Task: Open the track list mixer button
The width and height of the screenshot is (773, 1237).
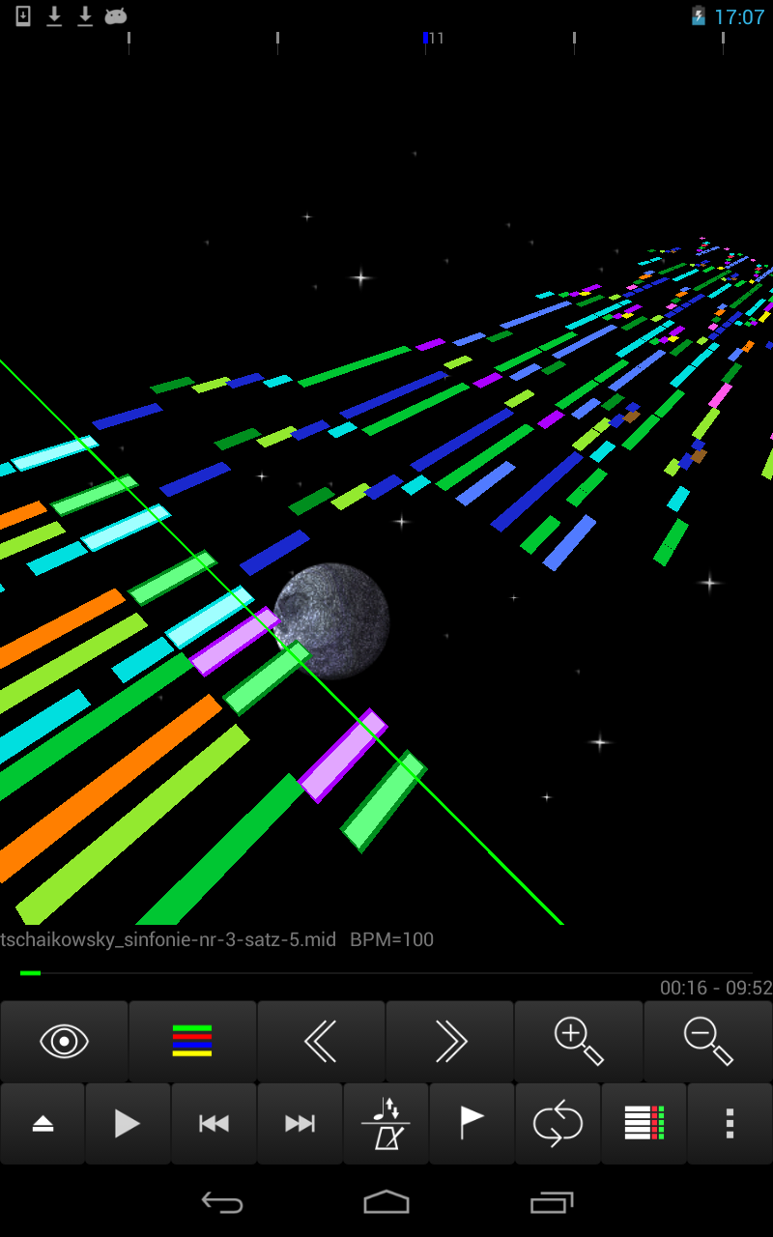Action: [644, 1123]
